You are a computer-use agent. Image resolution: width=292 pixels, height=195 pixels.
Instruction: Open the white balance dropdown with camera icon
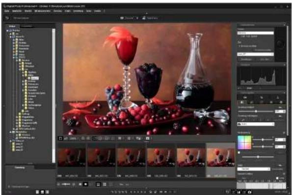pos(256,124)
